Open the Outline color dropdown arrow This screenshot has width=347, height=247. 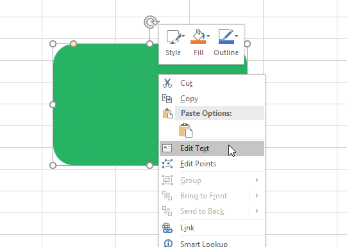coord(236,36)
